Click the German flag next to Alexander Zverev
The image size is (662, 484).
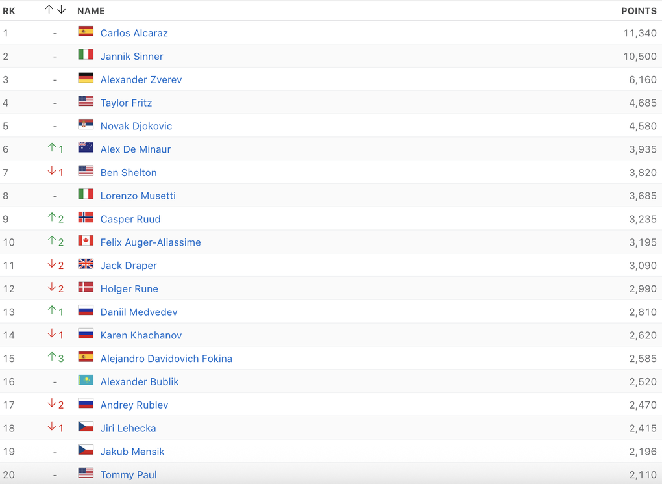click(x=86, y=79)
